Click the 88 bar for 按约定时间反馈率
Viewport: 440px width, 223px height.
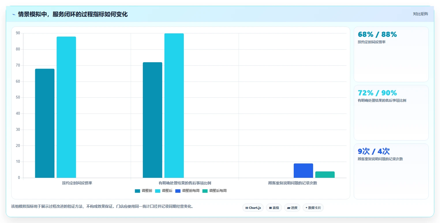(66, 107)
